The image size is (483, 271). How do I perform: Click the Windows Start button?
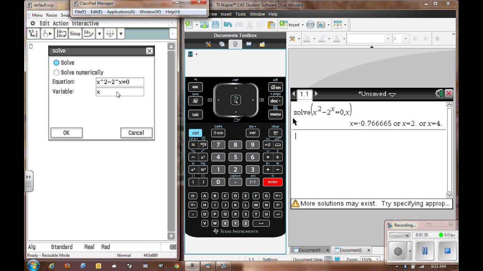[x=33, y=266]
